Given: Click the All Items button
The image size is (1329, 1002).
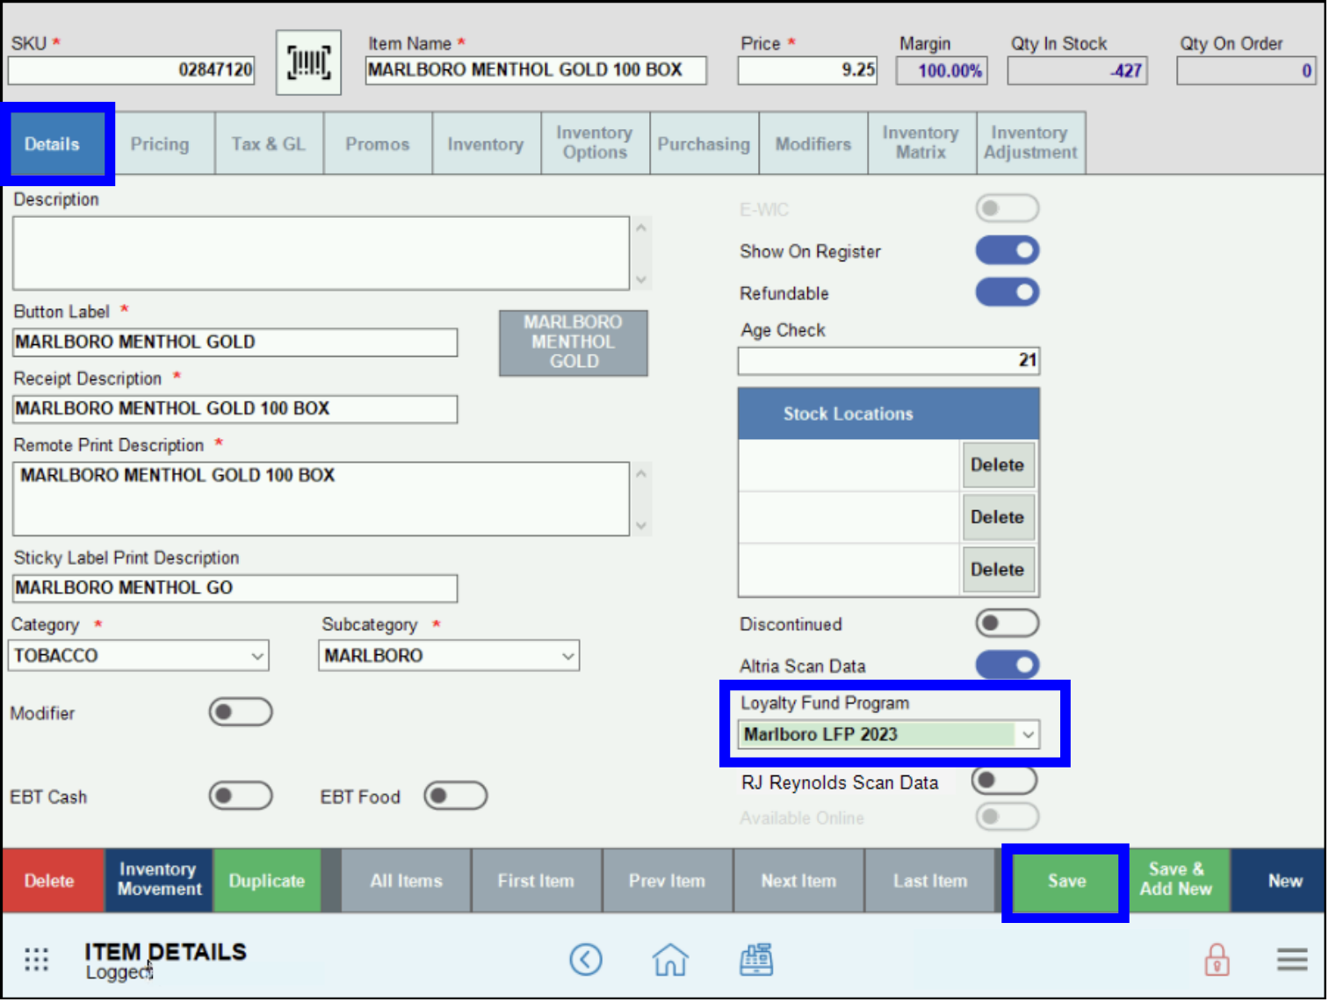Looking at the screenshot, I should coord(406,881).
